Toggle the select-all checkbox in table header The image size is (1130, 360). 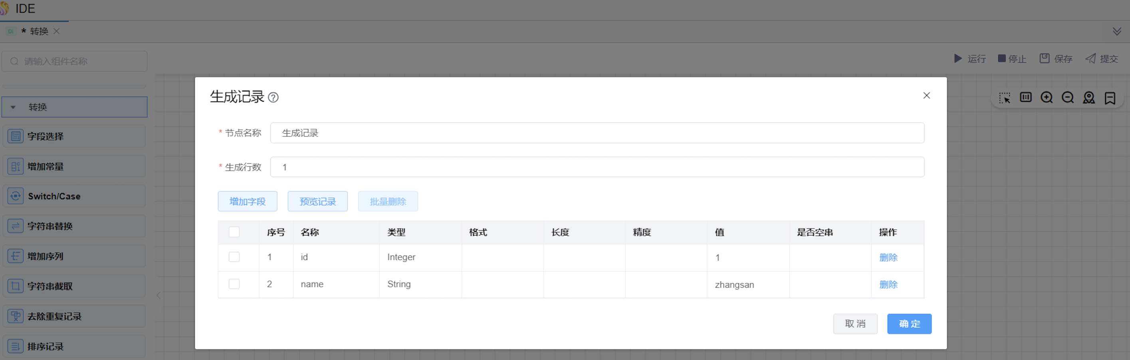(x=234, y=232)
